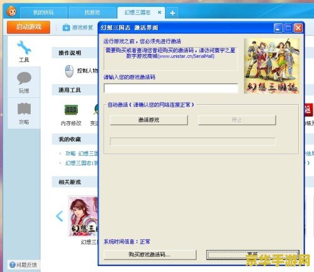Click the orange 启动游戏 launch button

(28, 27)
